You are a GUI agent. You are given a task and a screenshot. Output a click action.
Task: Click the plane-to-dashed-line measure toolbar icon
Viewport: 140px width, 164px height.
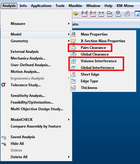click(93, 14)
